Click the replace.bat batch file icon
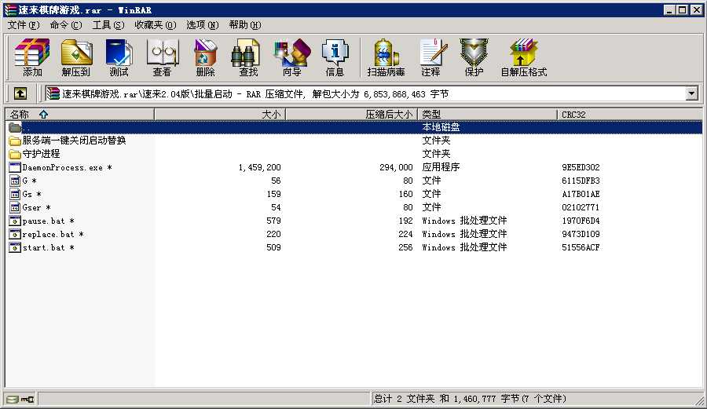Viewport: 707px width, 409px height. (x=15, y=234)
